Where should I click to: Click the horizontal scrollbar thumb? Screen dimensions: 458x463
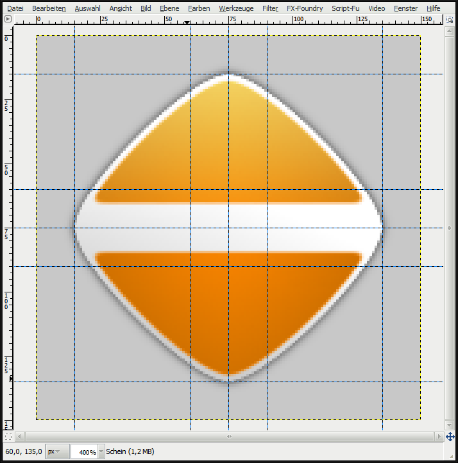pos(229,437)
